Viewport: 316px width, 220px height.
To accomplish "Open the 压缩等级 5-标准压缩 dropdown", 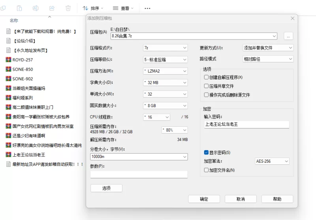I will [165, 59].
